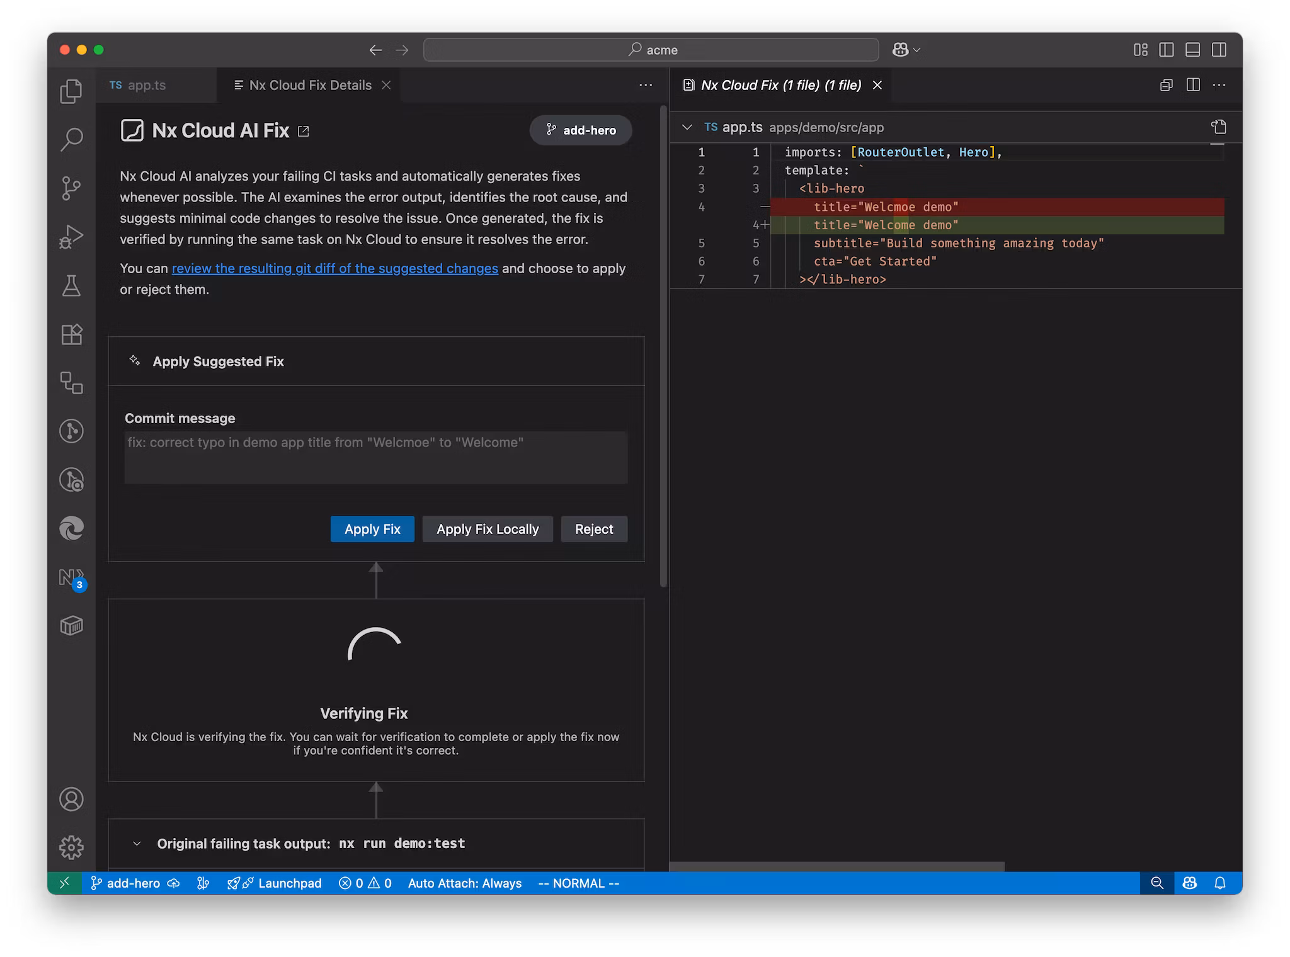1290x957 pixels.
Task: Open the Extensions view icon
Action: (71, 334)
